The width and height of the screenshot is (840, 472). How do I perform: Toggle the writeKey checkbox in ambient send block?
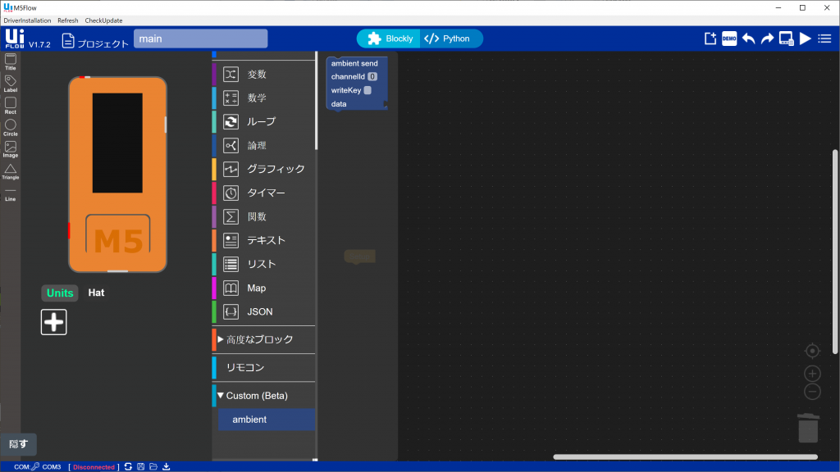pyautogui.click(x=367, y=90)
